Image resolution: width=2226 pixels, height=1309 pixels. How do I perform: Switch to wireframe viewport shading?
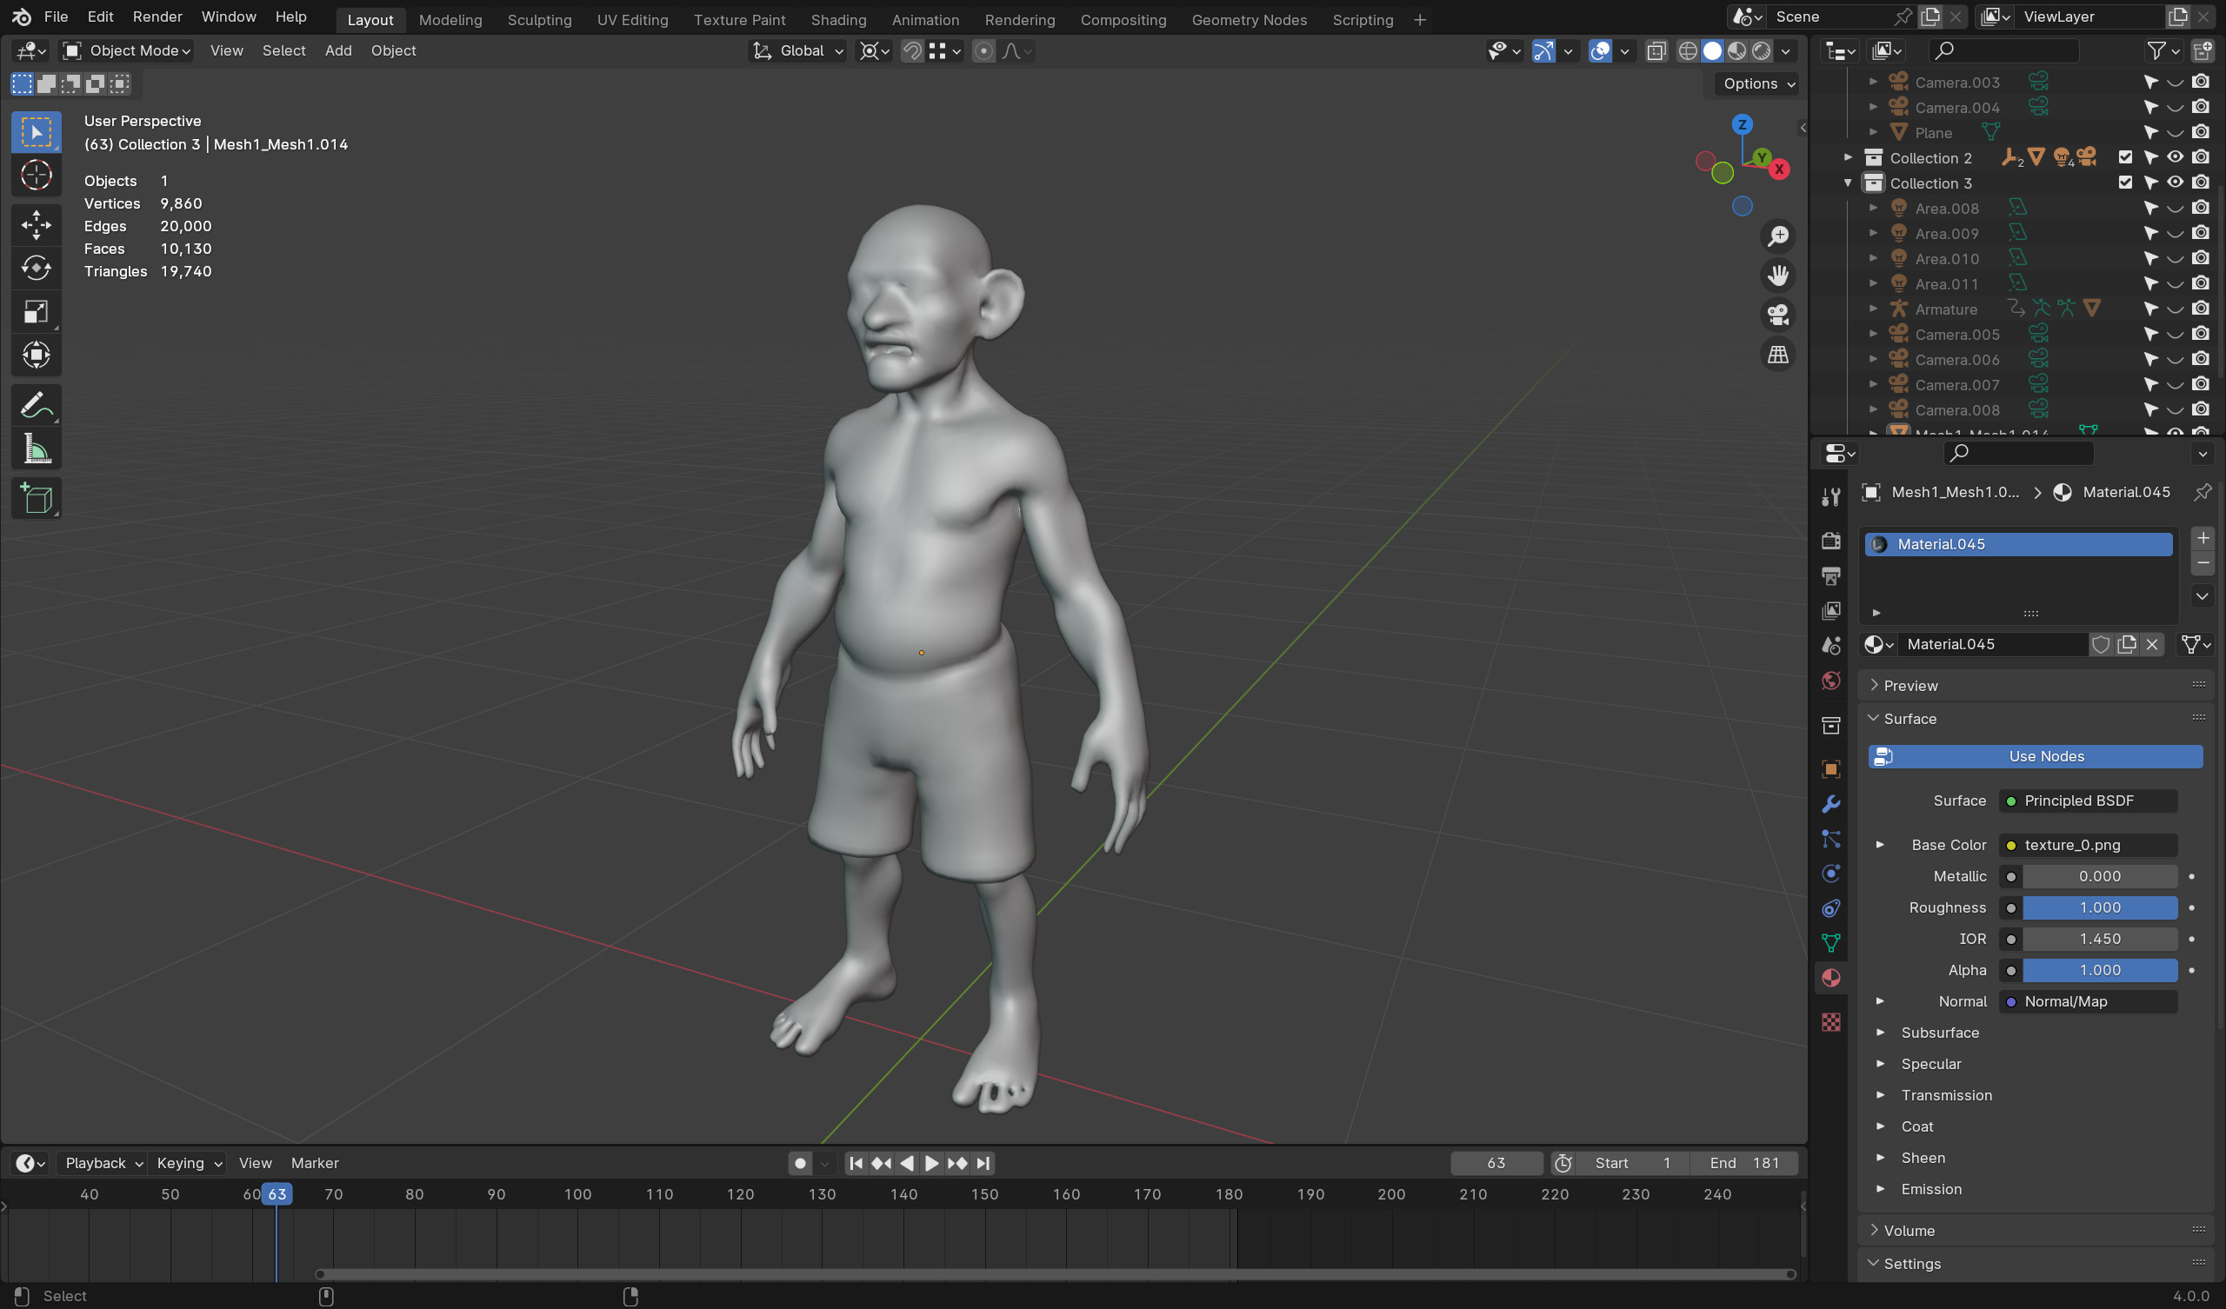coord(1687,50)
